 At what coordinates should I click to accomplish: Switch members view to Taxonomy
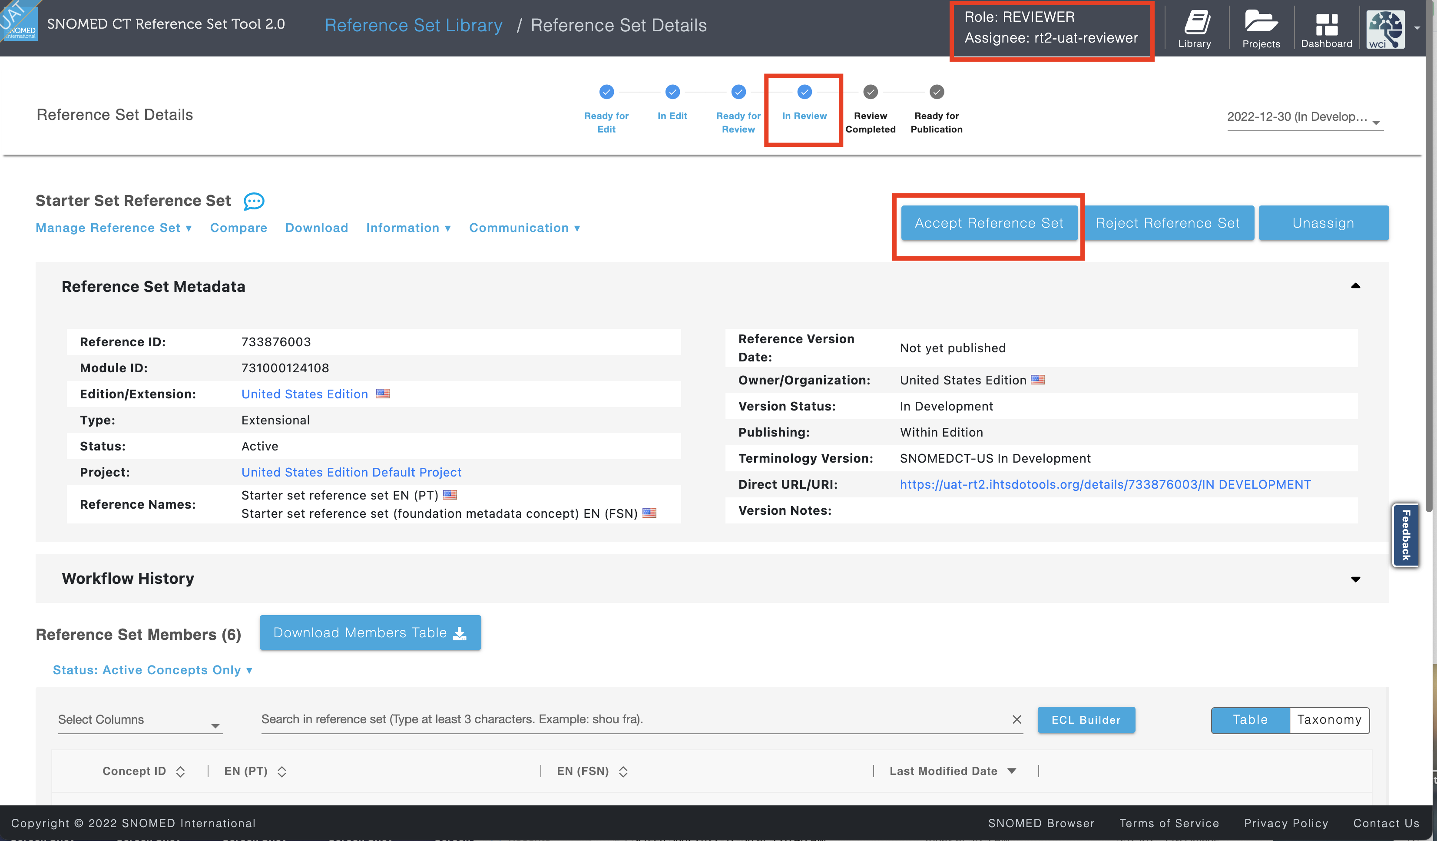click(1329, 719)
